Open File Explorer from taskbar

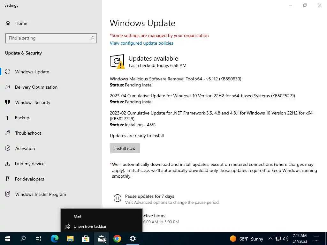pos(70,239)
